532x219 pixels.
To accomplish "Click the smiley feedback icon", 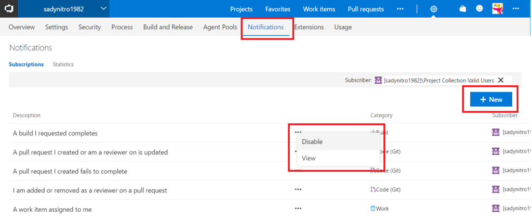I will [x=480, y=9].
